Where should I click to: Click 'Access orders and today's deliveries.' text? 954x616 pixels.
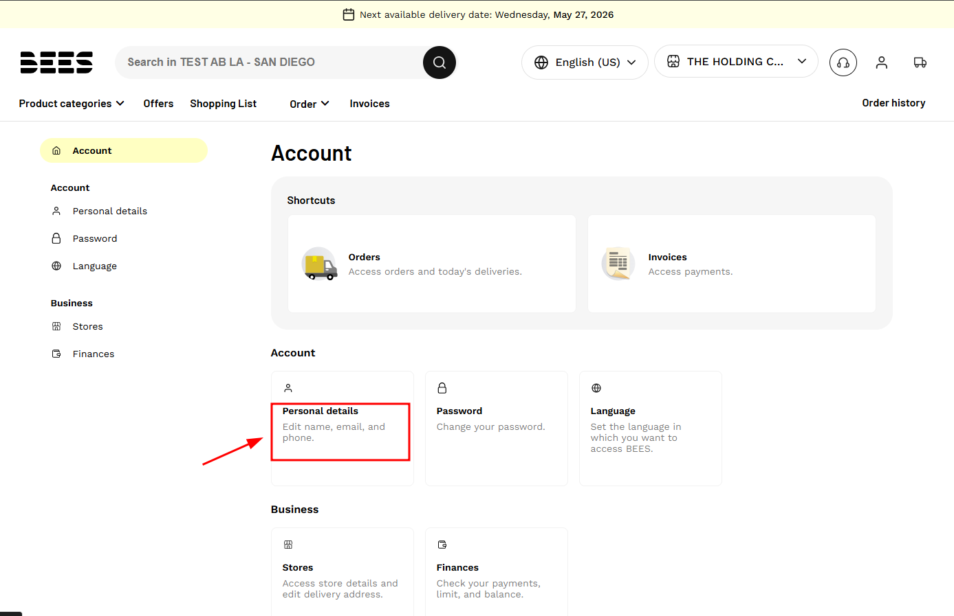(x=435, y=272)
